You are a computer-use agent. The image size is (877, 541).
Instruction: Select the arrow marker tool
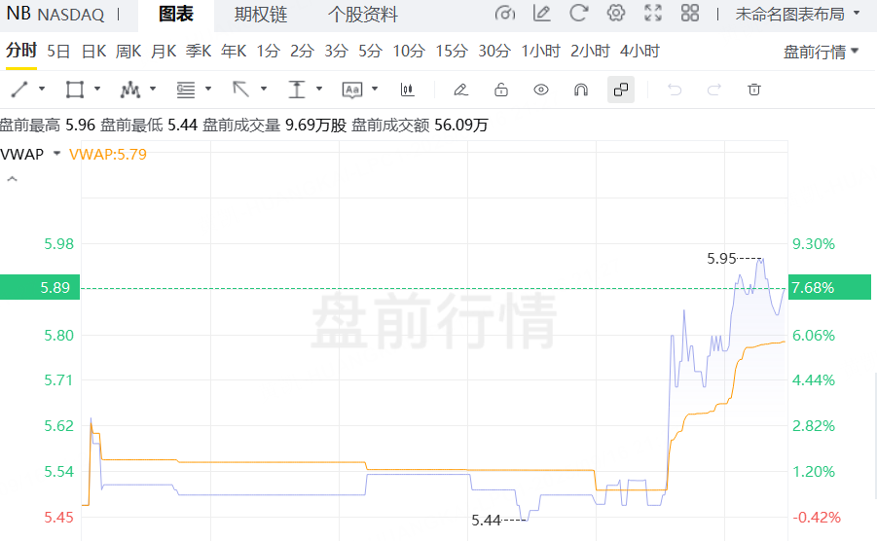[x=241, y=90]
